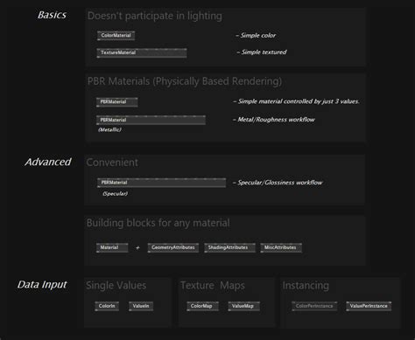
Task: Click the 'Convenient' heading
Action: click(112, 163)
